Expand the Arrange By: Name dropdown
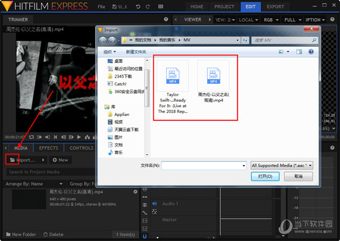This screenshot has height=241, width=340. (x=34, y=184)
